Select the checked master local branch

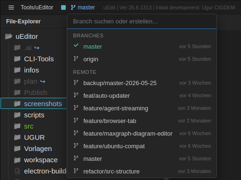pos(142,46)
